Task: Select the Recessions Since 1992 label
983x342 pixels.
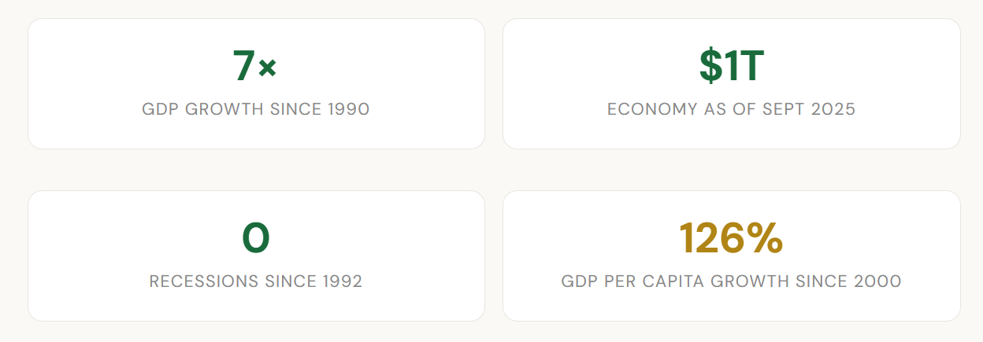Action: pos(255,281)
